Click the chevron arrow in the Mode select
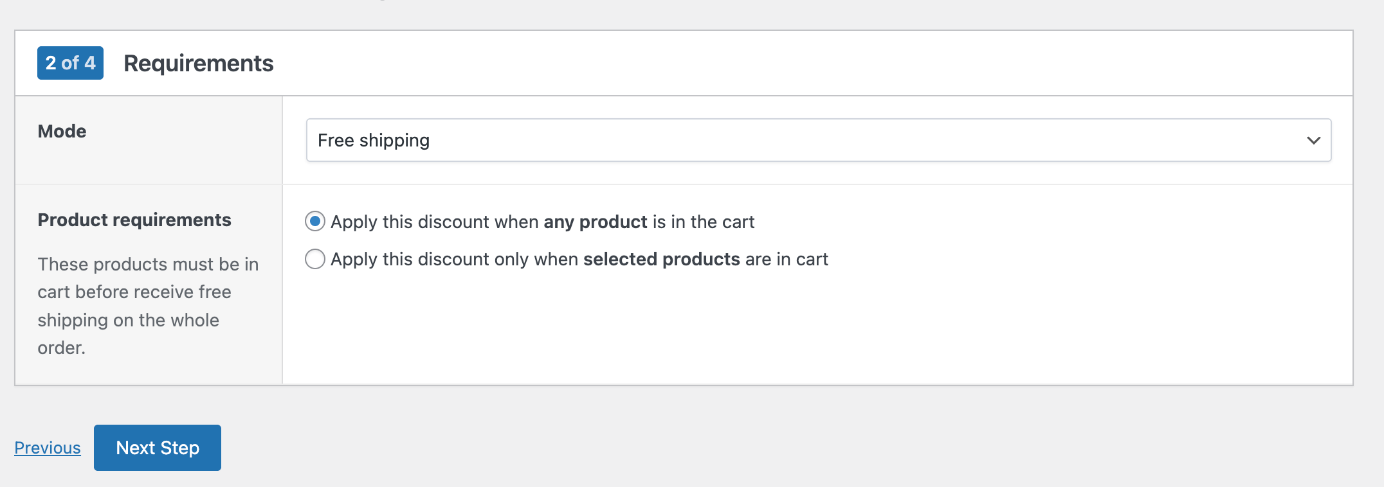 coord(1313,140)
